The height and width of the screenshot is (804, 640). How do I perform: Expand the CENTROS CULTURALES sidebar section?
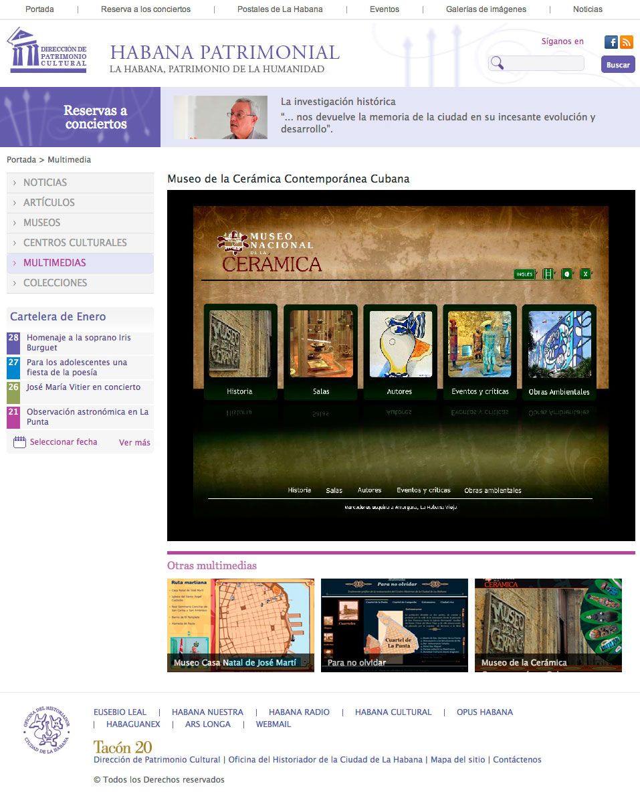coord(80,243)
